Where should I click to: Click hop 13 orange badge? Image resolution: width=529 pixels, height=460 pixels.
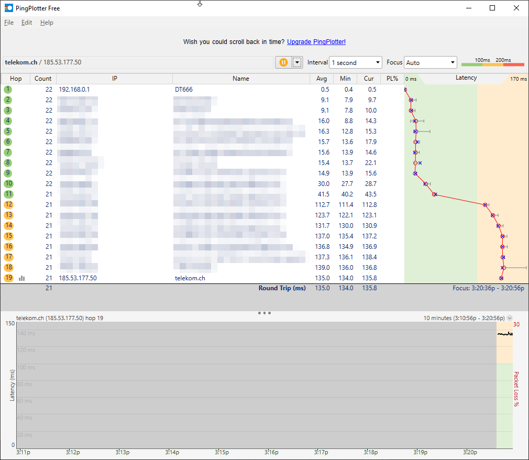8,215
